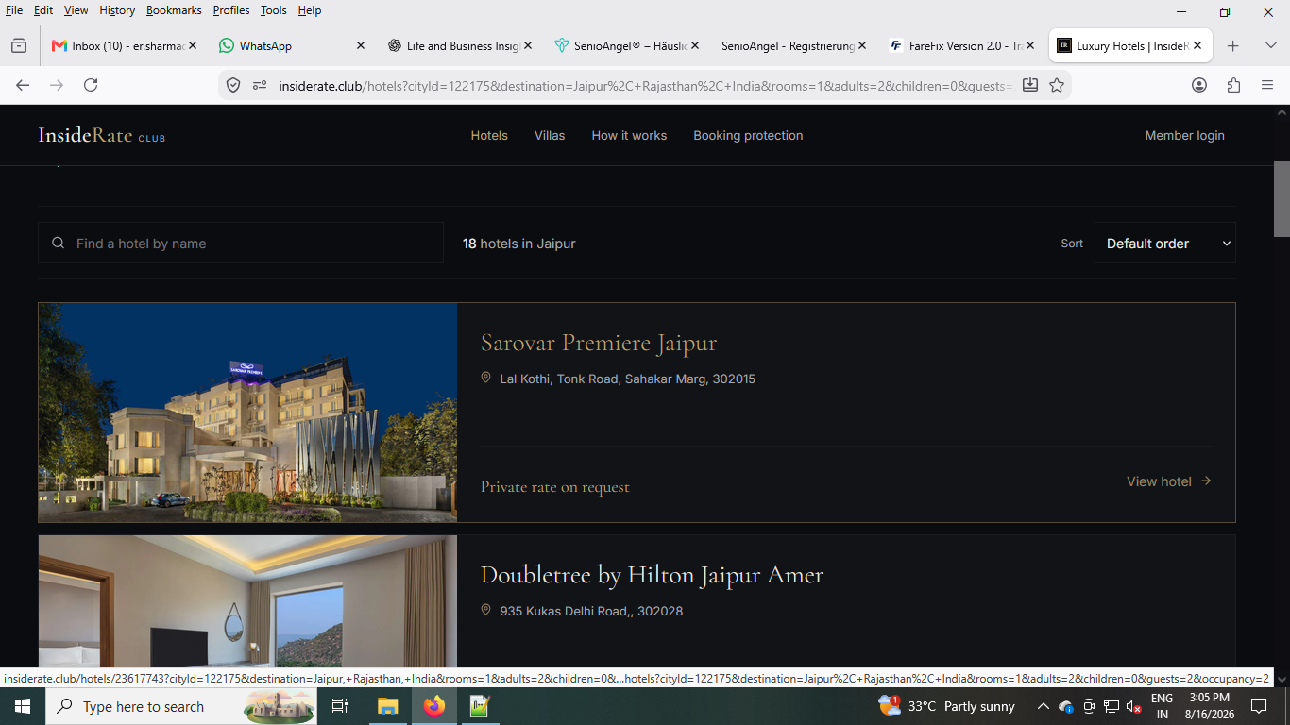Click 18 hotels in Jaipur text

coord(518,243)
